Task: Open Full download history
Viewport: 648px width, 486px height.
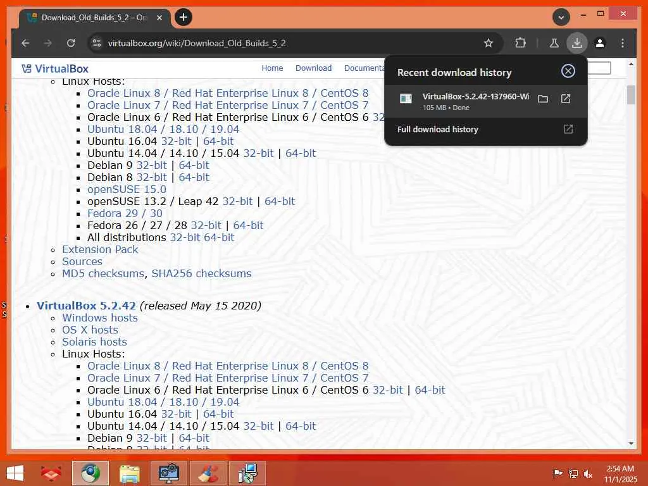Action: click(485, 129)
